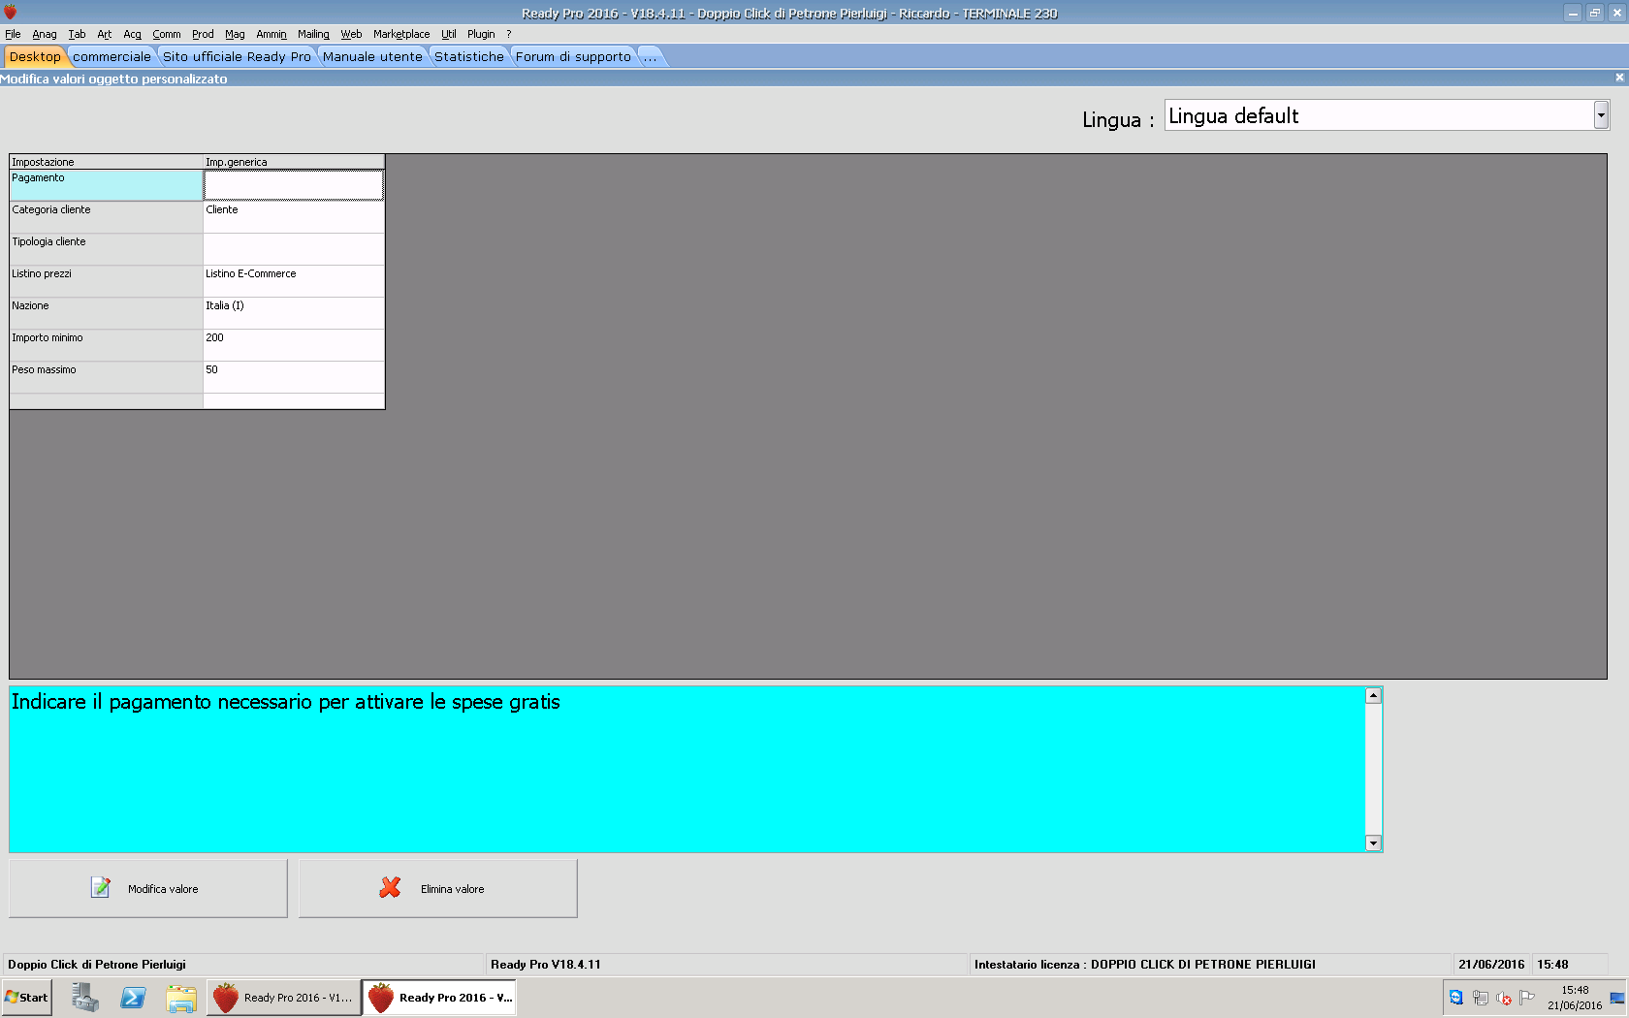The width and height of the screenshot is (1629, 1018).
Task: Click the 200 value cell
Action: click(x=294, y=345)
